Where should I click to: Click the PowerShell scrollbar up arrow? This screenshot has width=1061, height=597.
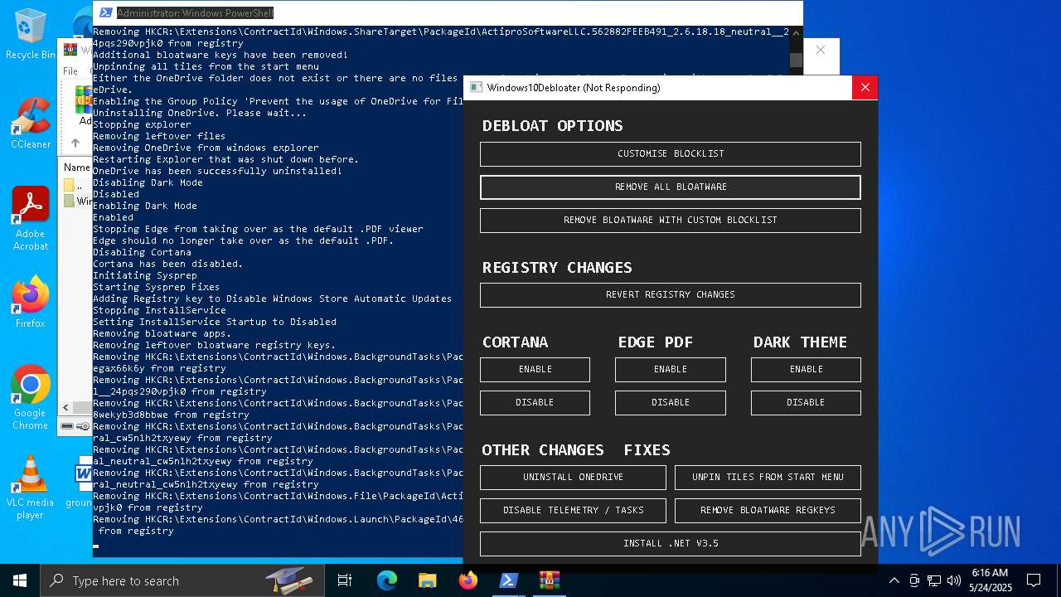tap(796, 33)
